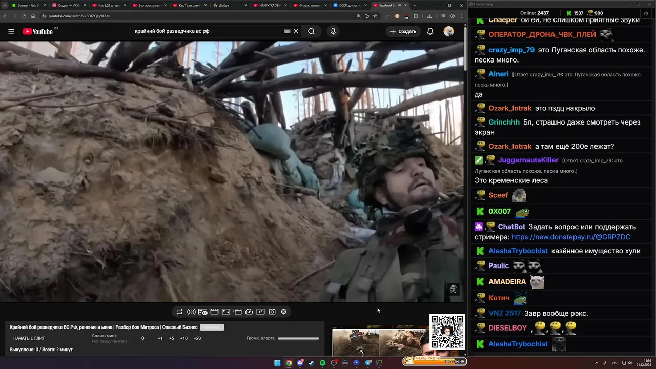The image size is (656, 369).
Task: Add +1 minute to split
Action: (160, 338)
